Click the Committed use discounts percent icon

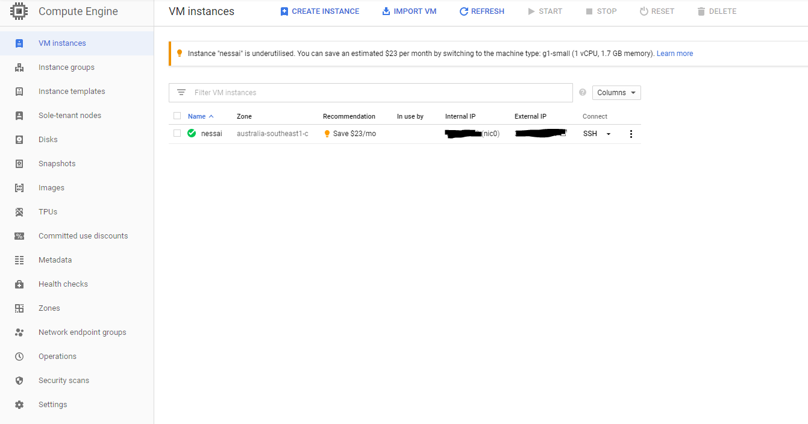click(x=19, y=236)
